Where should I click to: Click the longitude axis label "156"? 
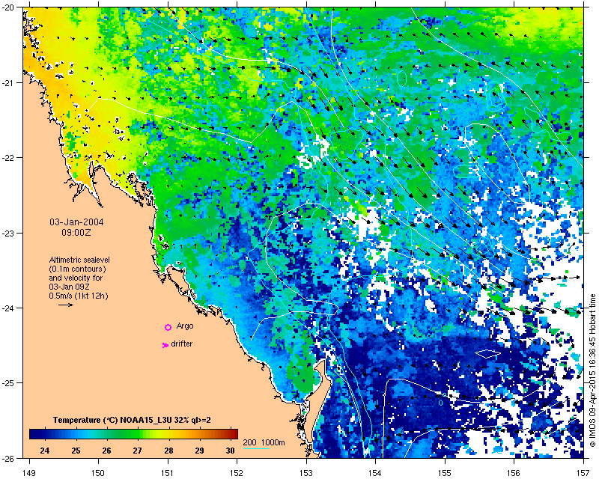click(x=514, y=473)
